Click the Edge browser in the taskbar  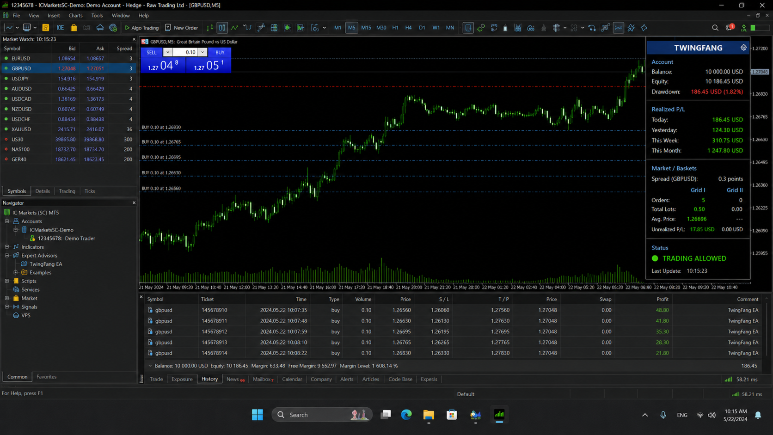pyautogui.click(x=406, y=415)
